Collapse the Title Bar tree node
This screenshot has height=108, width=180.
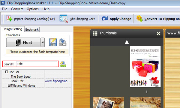(7, 72)
